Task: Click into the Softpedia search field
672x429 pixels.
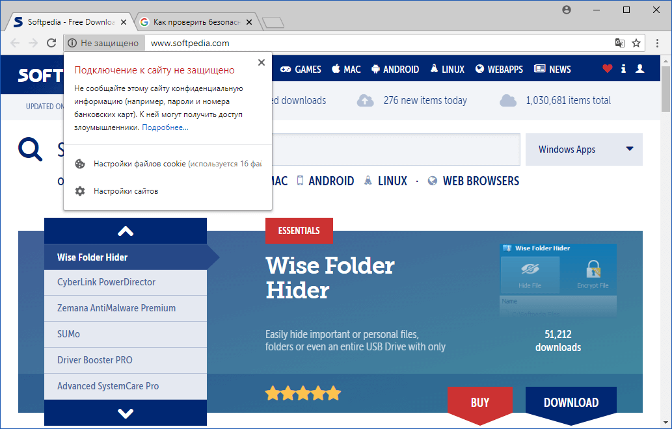Action: tap(396, 149)
